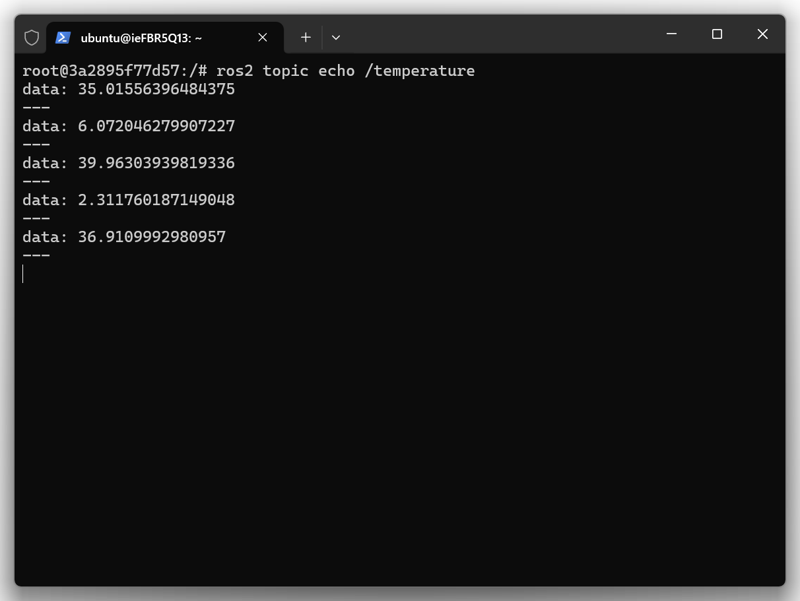Click the data value 35.01556396484375
Viewport: 800px width, 601px height.
click(x=156, y=89)
